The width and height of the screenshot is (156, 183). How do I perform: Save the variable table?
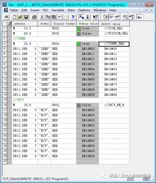click(x=26, y=17)
